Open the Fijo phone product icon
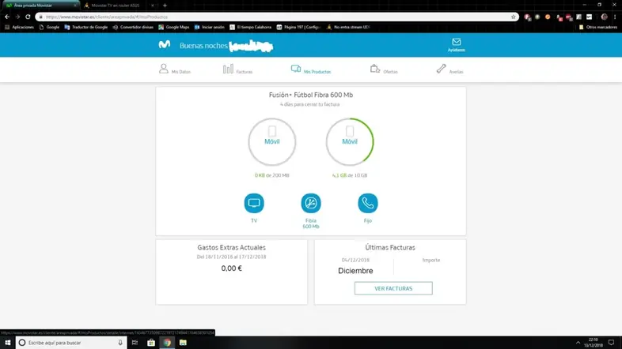Viewport: 622px width, 349px height. pos(368,203)
